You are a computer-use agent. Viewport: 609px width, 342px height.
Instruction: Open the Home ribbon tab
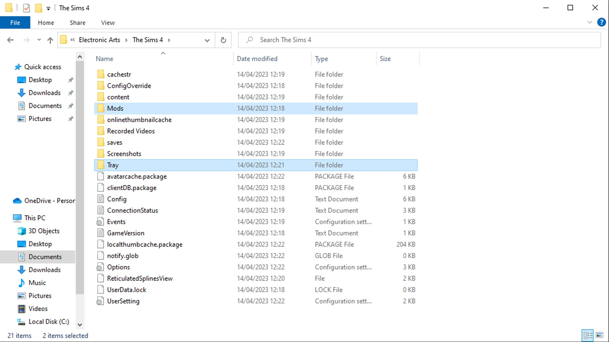(46, 23)
